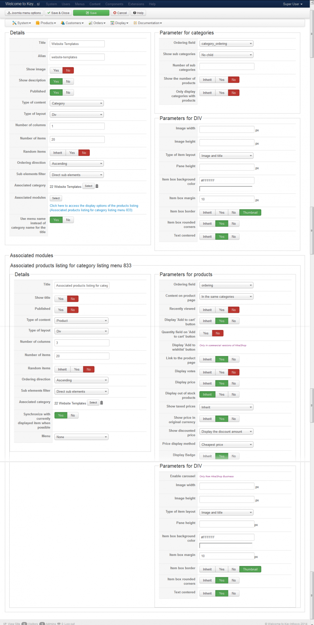Open the Components menu in top bar

[x=114, y=4]
